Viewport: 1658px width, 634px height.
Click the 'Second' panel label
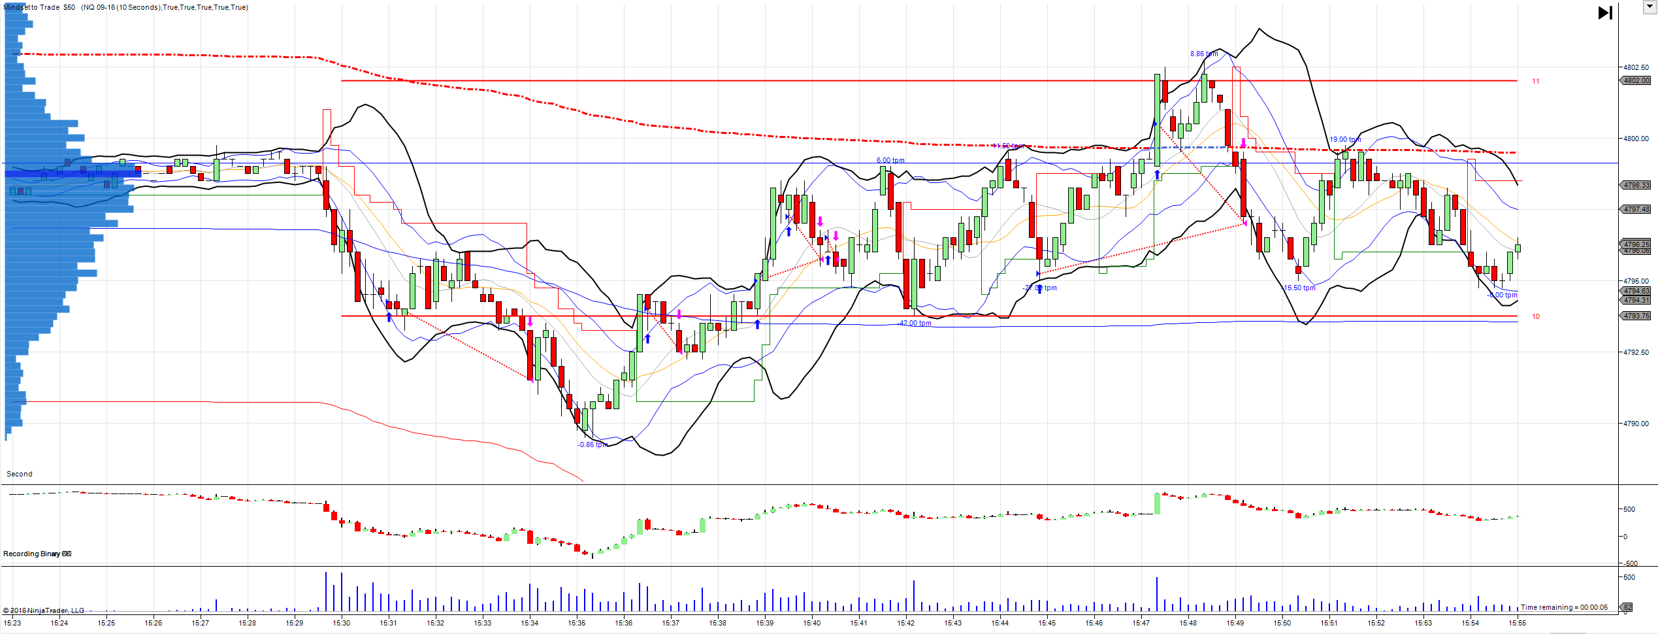coord(20,474)
